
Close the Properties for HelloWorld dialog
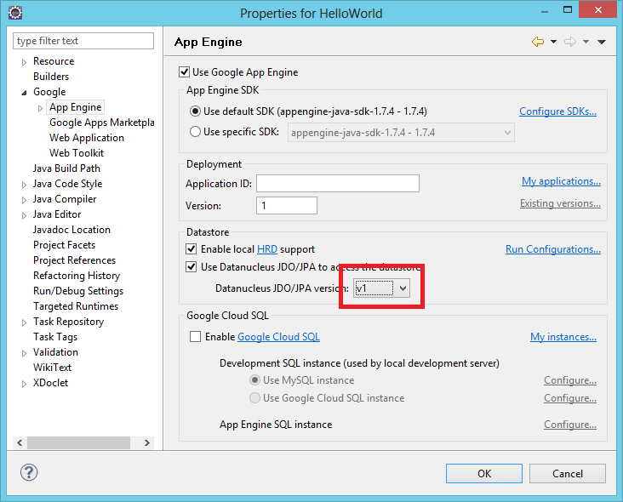point(597,10)
